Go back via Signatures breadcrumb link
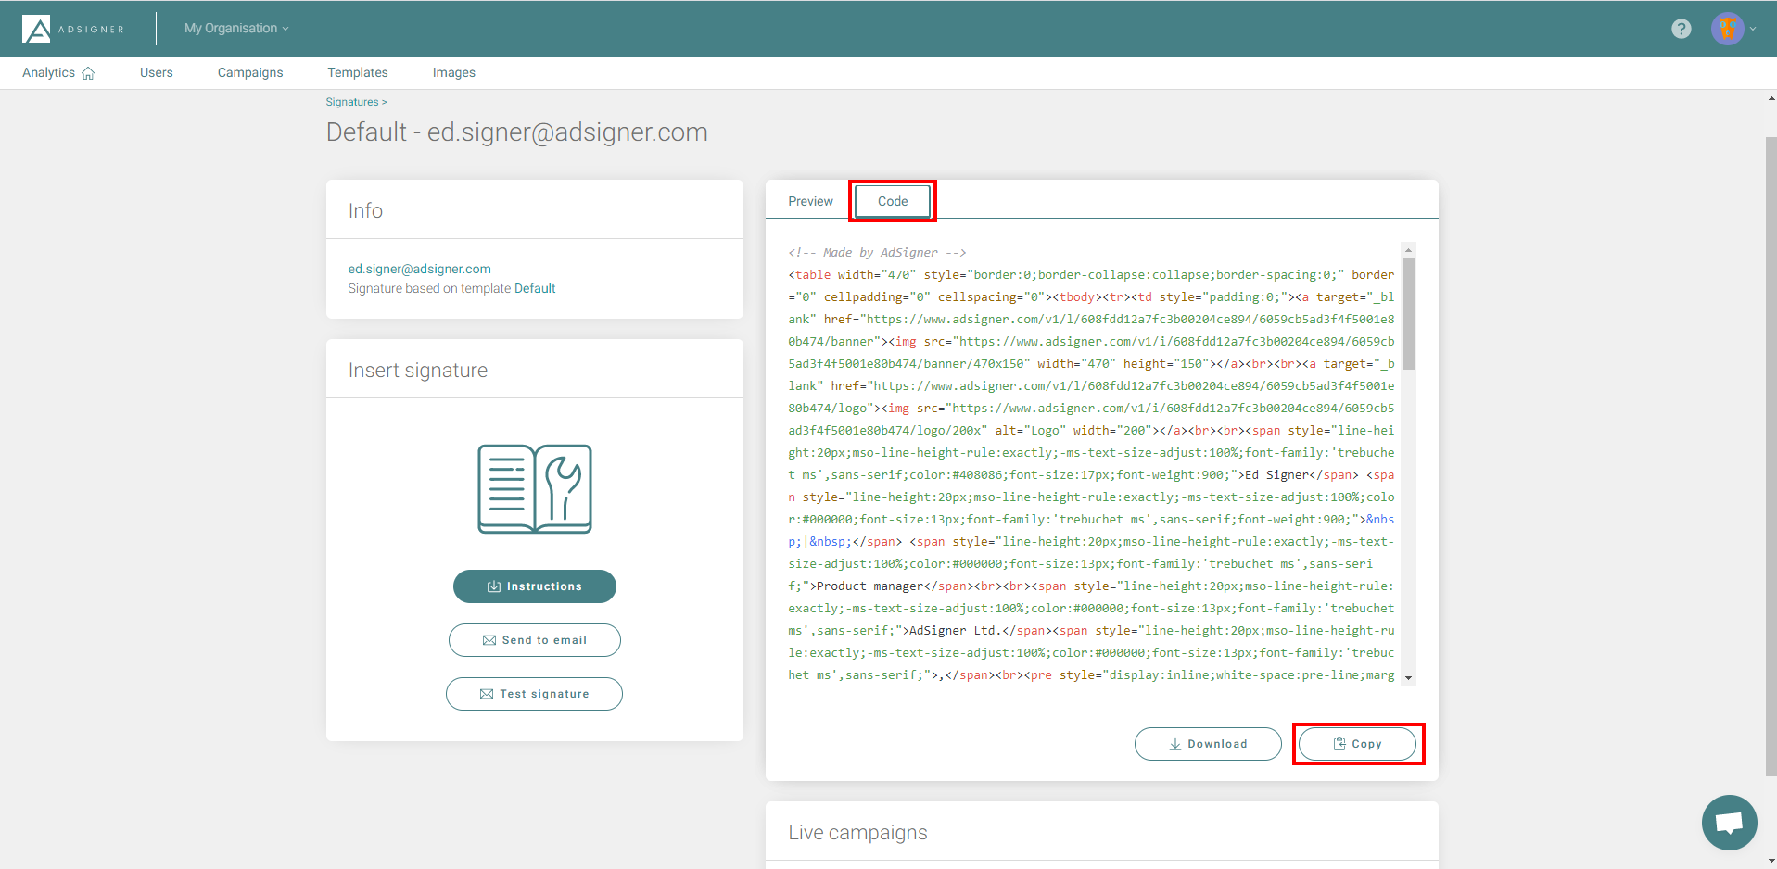Image resolution: width=1777 pixels, height=869 pixels. [351, 101]
